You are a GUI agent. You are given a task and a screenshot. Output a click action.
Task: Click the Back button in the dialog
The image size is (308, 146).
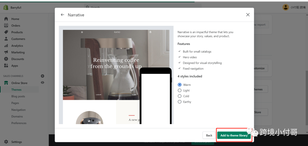(209, 135)
